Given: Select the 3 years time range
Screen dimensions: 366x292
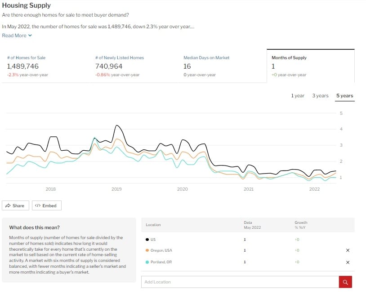Looking at the screenshot, I should click(x=320, y=96).
